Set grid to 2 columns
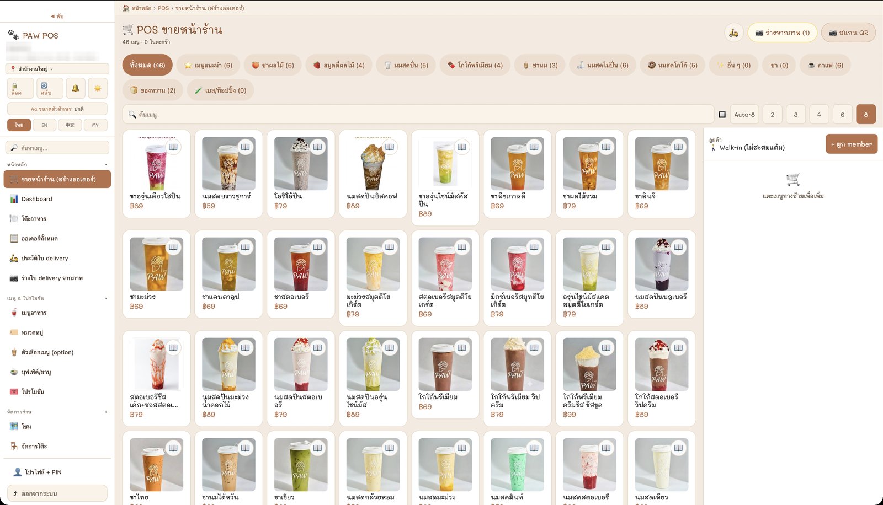 pyautogui.click(x=772, y=114)
